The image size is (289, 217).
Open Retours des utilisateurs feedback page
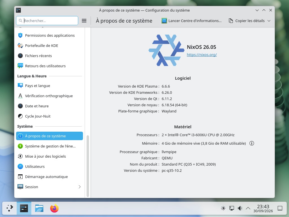click(49, 66)
